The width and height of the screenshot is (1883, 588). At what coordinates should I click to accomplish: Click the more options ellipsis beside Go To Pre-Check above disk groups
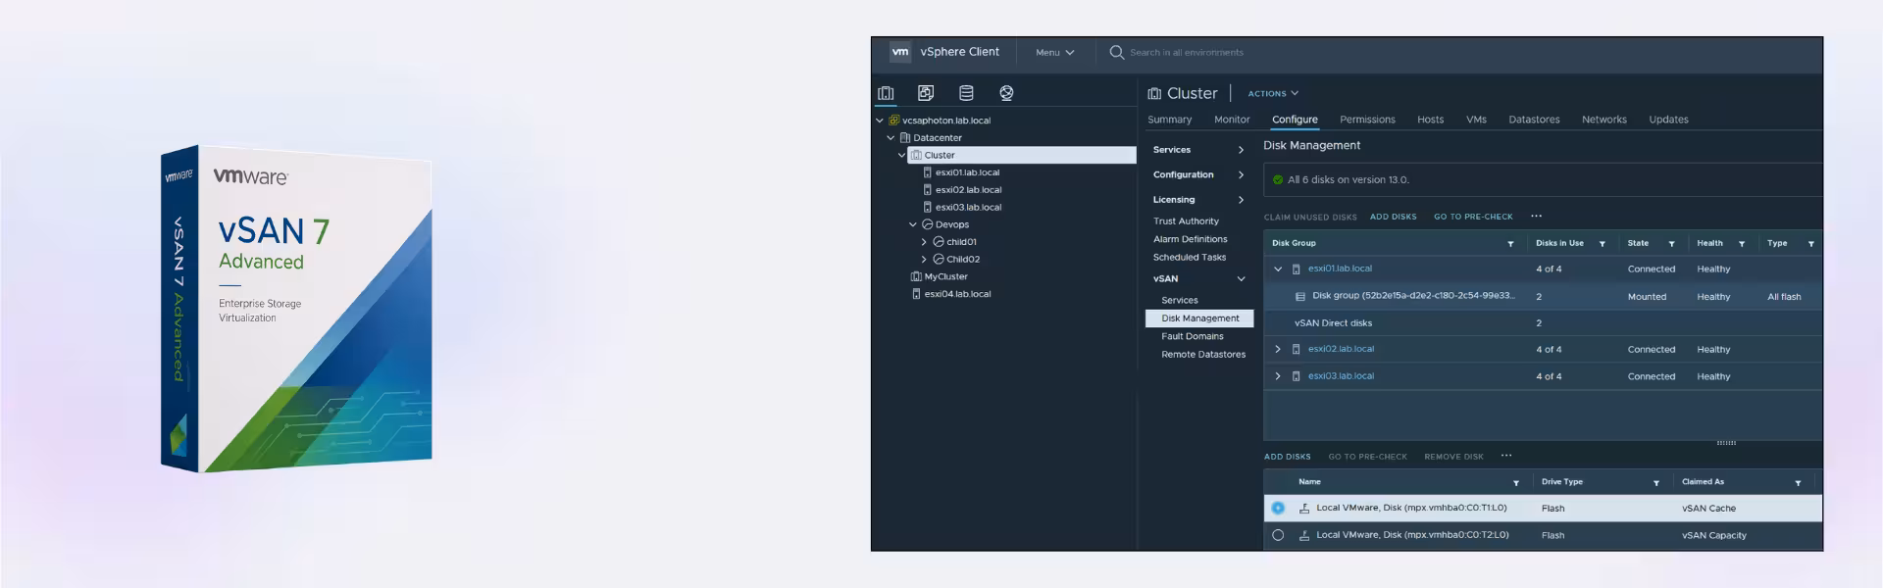coord(1536,216)
